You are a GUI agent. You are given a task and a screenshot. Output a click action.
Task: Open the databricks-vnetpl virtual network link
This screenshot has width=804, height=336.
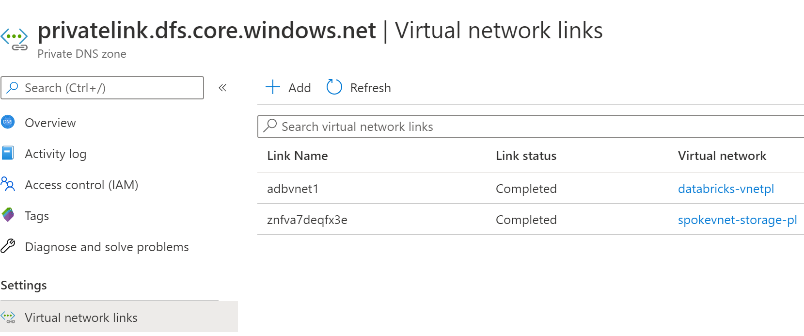[725, 189]
